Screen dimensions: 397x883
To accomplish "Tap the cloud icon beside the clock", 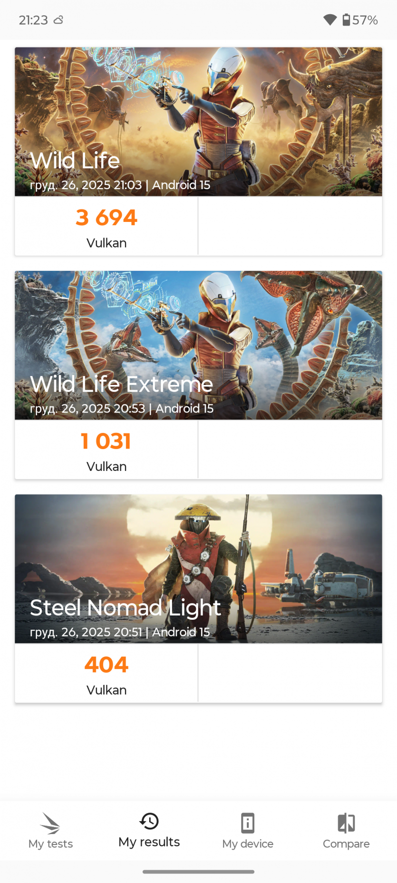I will pyautogui.click(x=58, y=20).
